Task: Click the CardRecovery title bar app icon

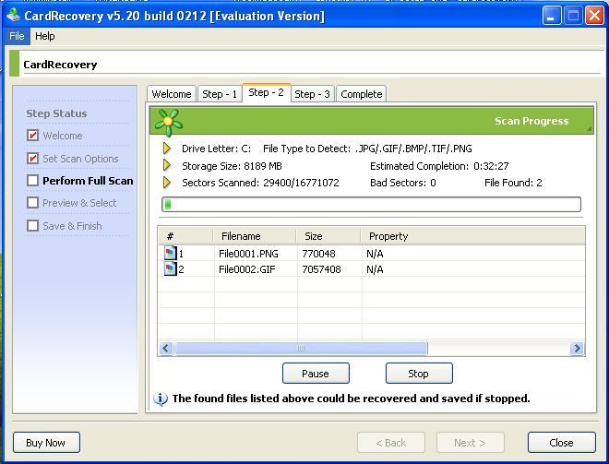Action: [x=14, y=16]
